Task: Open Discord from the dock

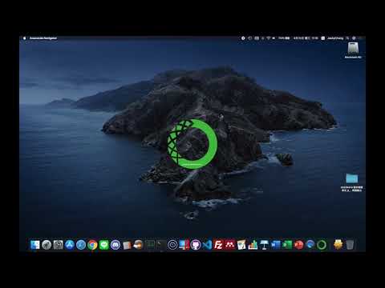Action: point(115,245)
